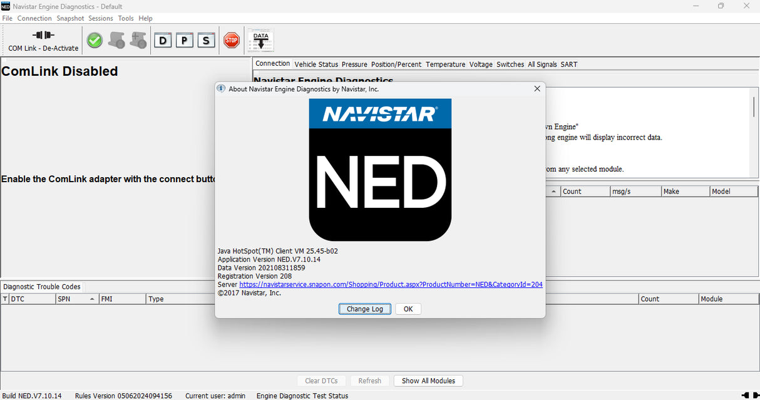The height and width of the screenshot is (400, 760).
Task: Click the red STOP toolbar icon
Action: (x=231, y=40)
